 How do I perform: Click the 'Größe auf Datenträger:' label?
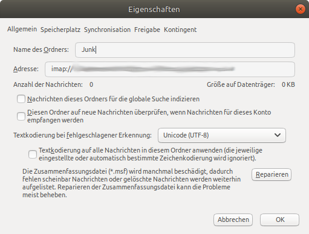241,84
